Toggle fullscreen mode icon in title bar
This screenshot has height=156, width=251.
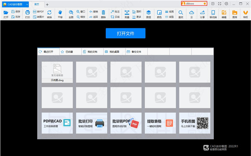pos(220,3)
